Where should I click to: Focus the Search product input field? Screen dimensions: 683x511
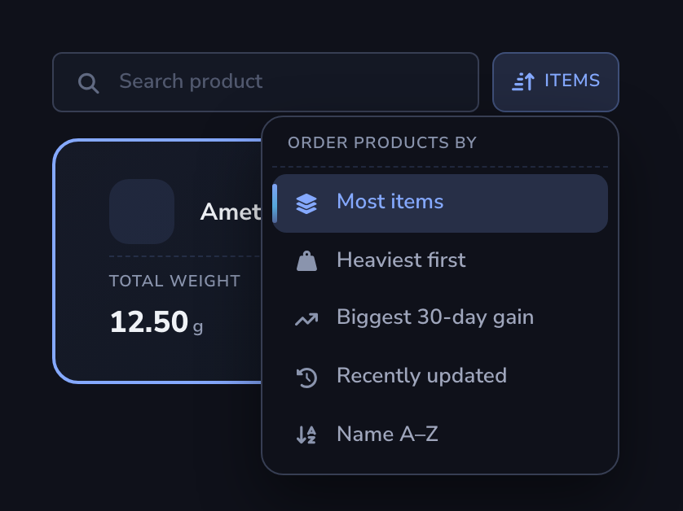pyautogui.click(x=266, y=82)
